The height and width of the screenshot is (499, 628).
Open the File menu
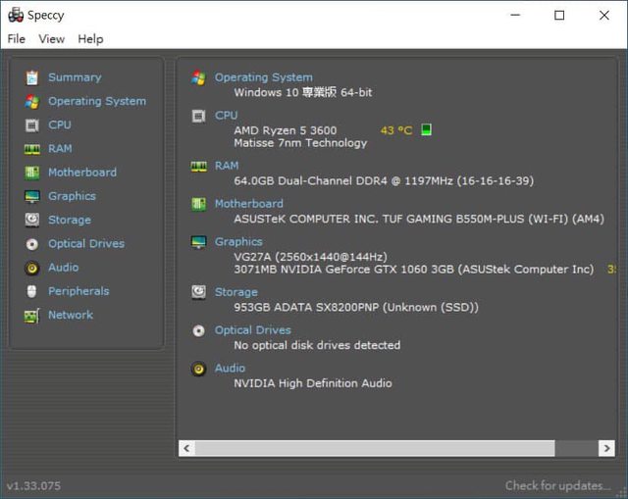pos(17,39)
